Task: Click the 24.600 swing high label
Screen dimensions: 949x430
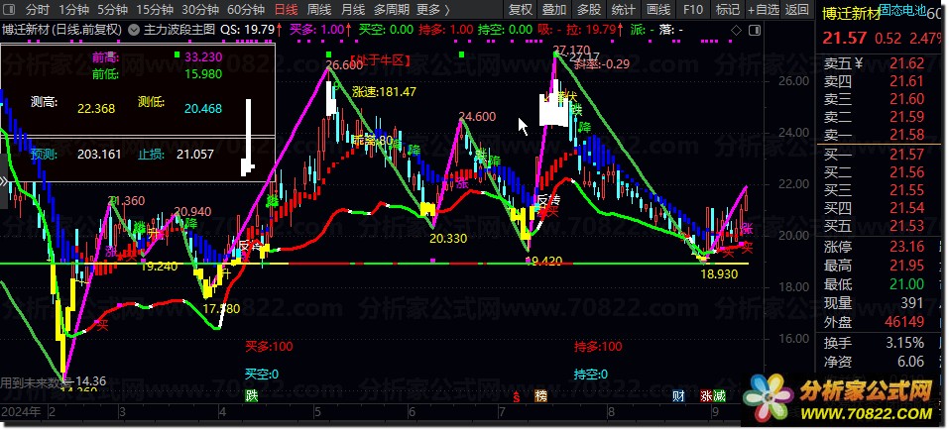Action: click(x=477, y=117)
